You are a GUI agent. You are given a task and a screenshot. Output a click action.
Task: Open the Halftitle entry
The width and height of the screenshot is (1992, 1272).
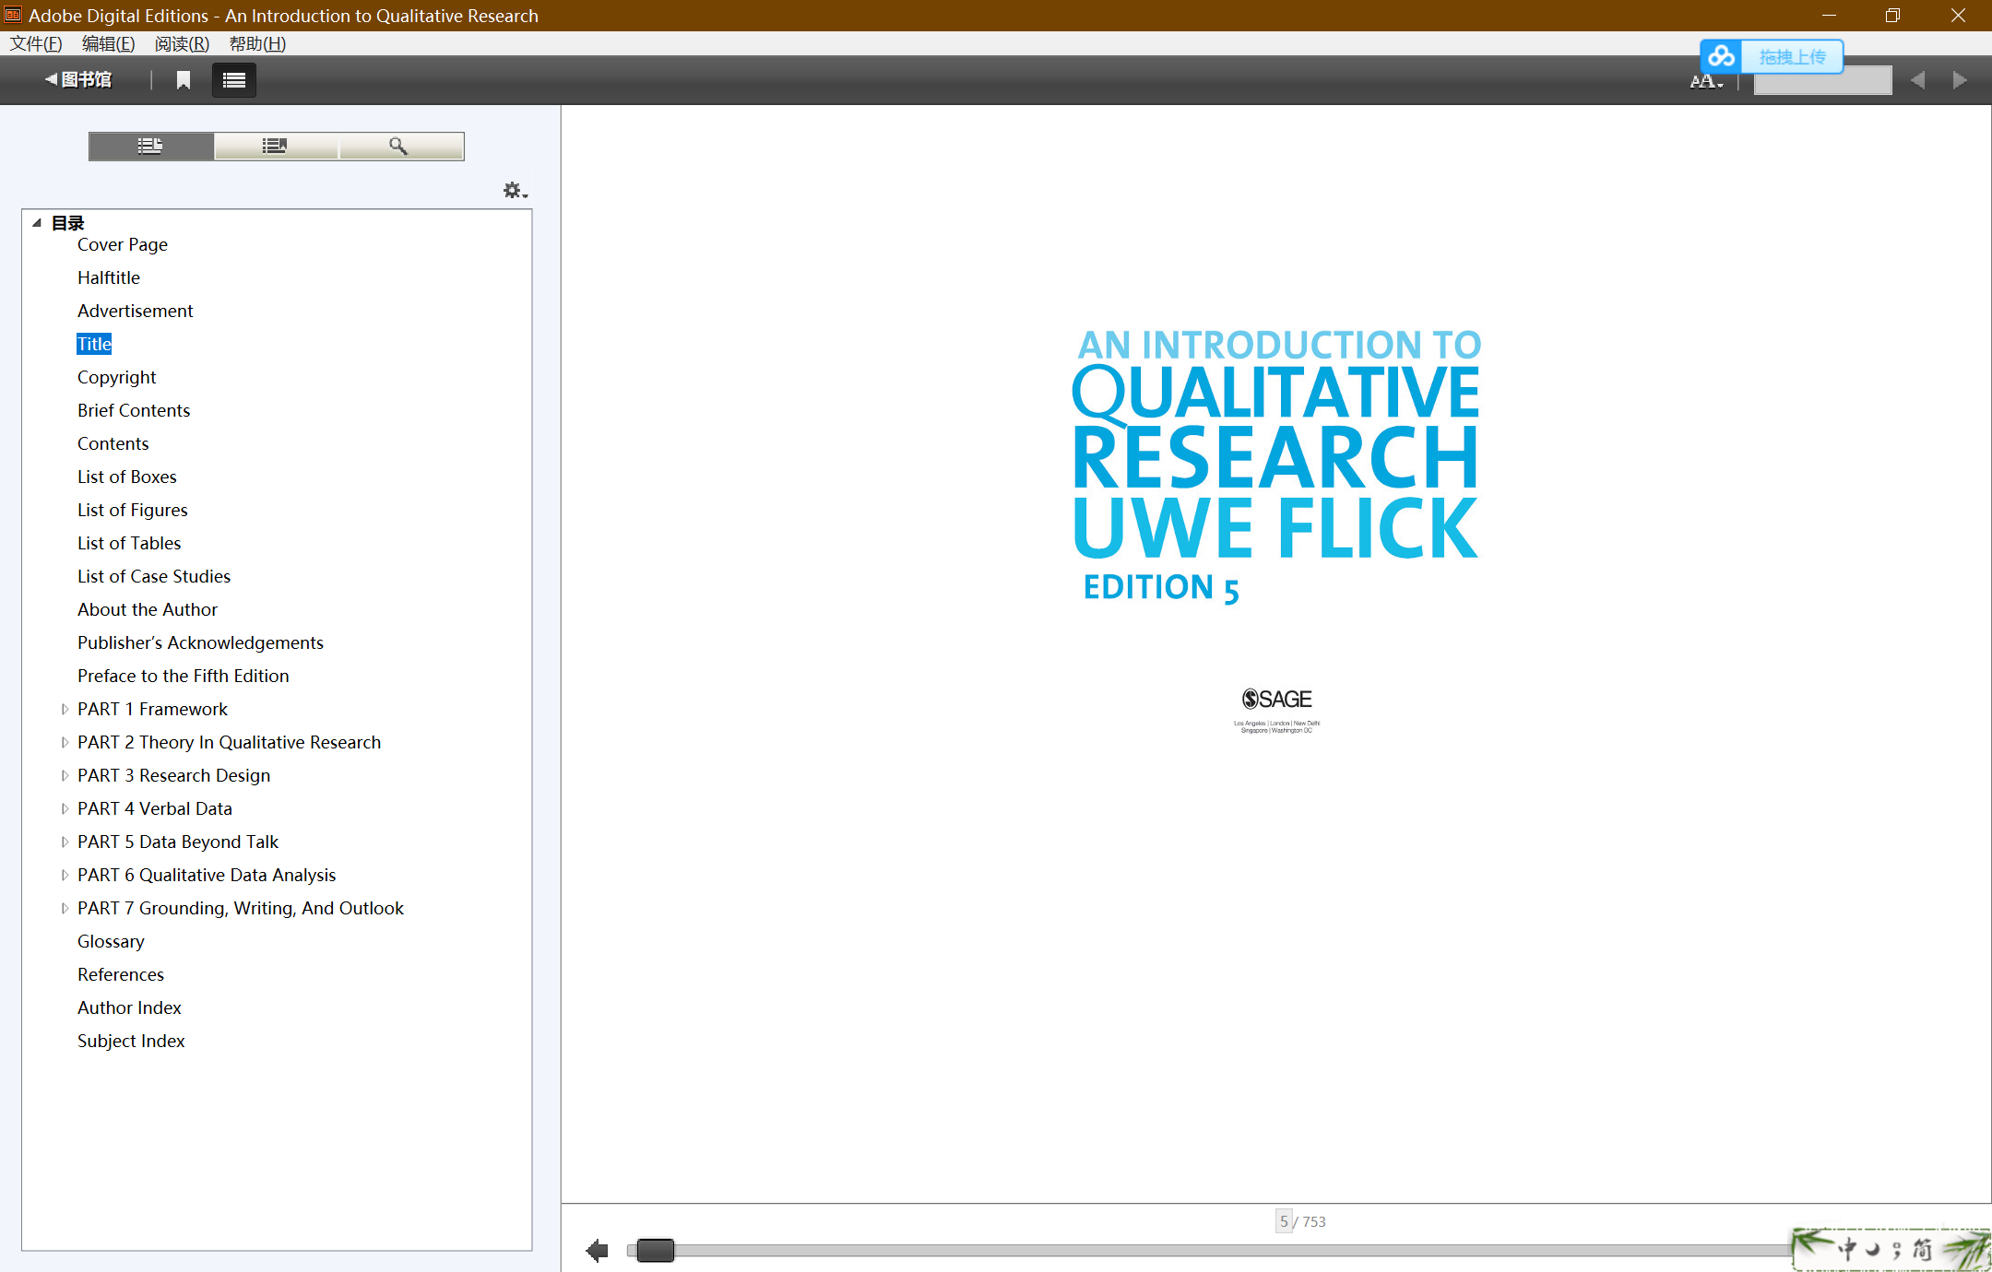109,277
